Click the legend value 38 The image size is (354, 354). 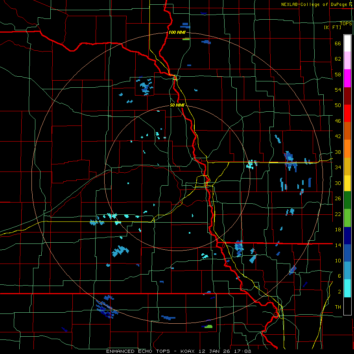[338, 152]
